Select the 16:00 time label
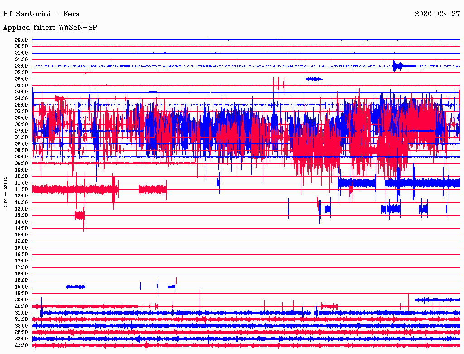 pyautogui.click(x=21, y=248)
